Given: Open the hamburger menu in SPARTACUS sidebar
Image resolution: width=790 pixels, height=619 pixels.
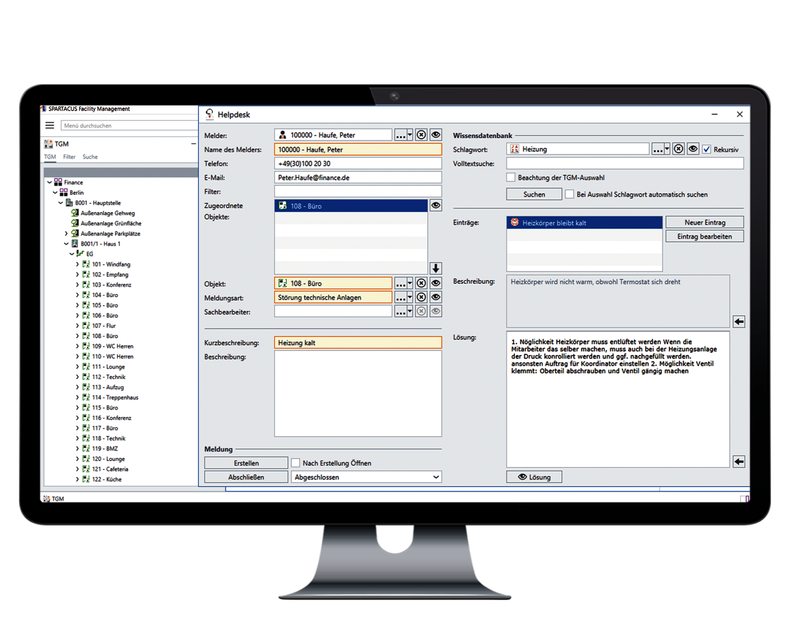Looking at the screenshot, I should pos(49,125).
